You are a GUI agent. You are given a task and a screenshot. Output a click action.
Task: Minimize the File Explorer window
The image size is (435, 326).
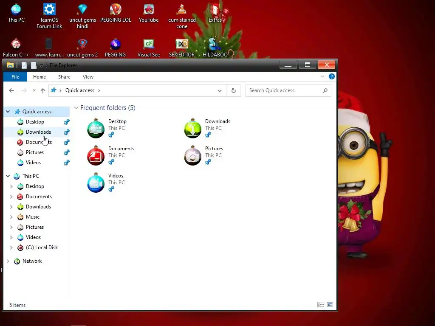pyautogui.click(x=288, y=65)
